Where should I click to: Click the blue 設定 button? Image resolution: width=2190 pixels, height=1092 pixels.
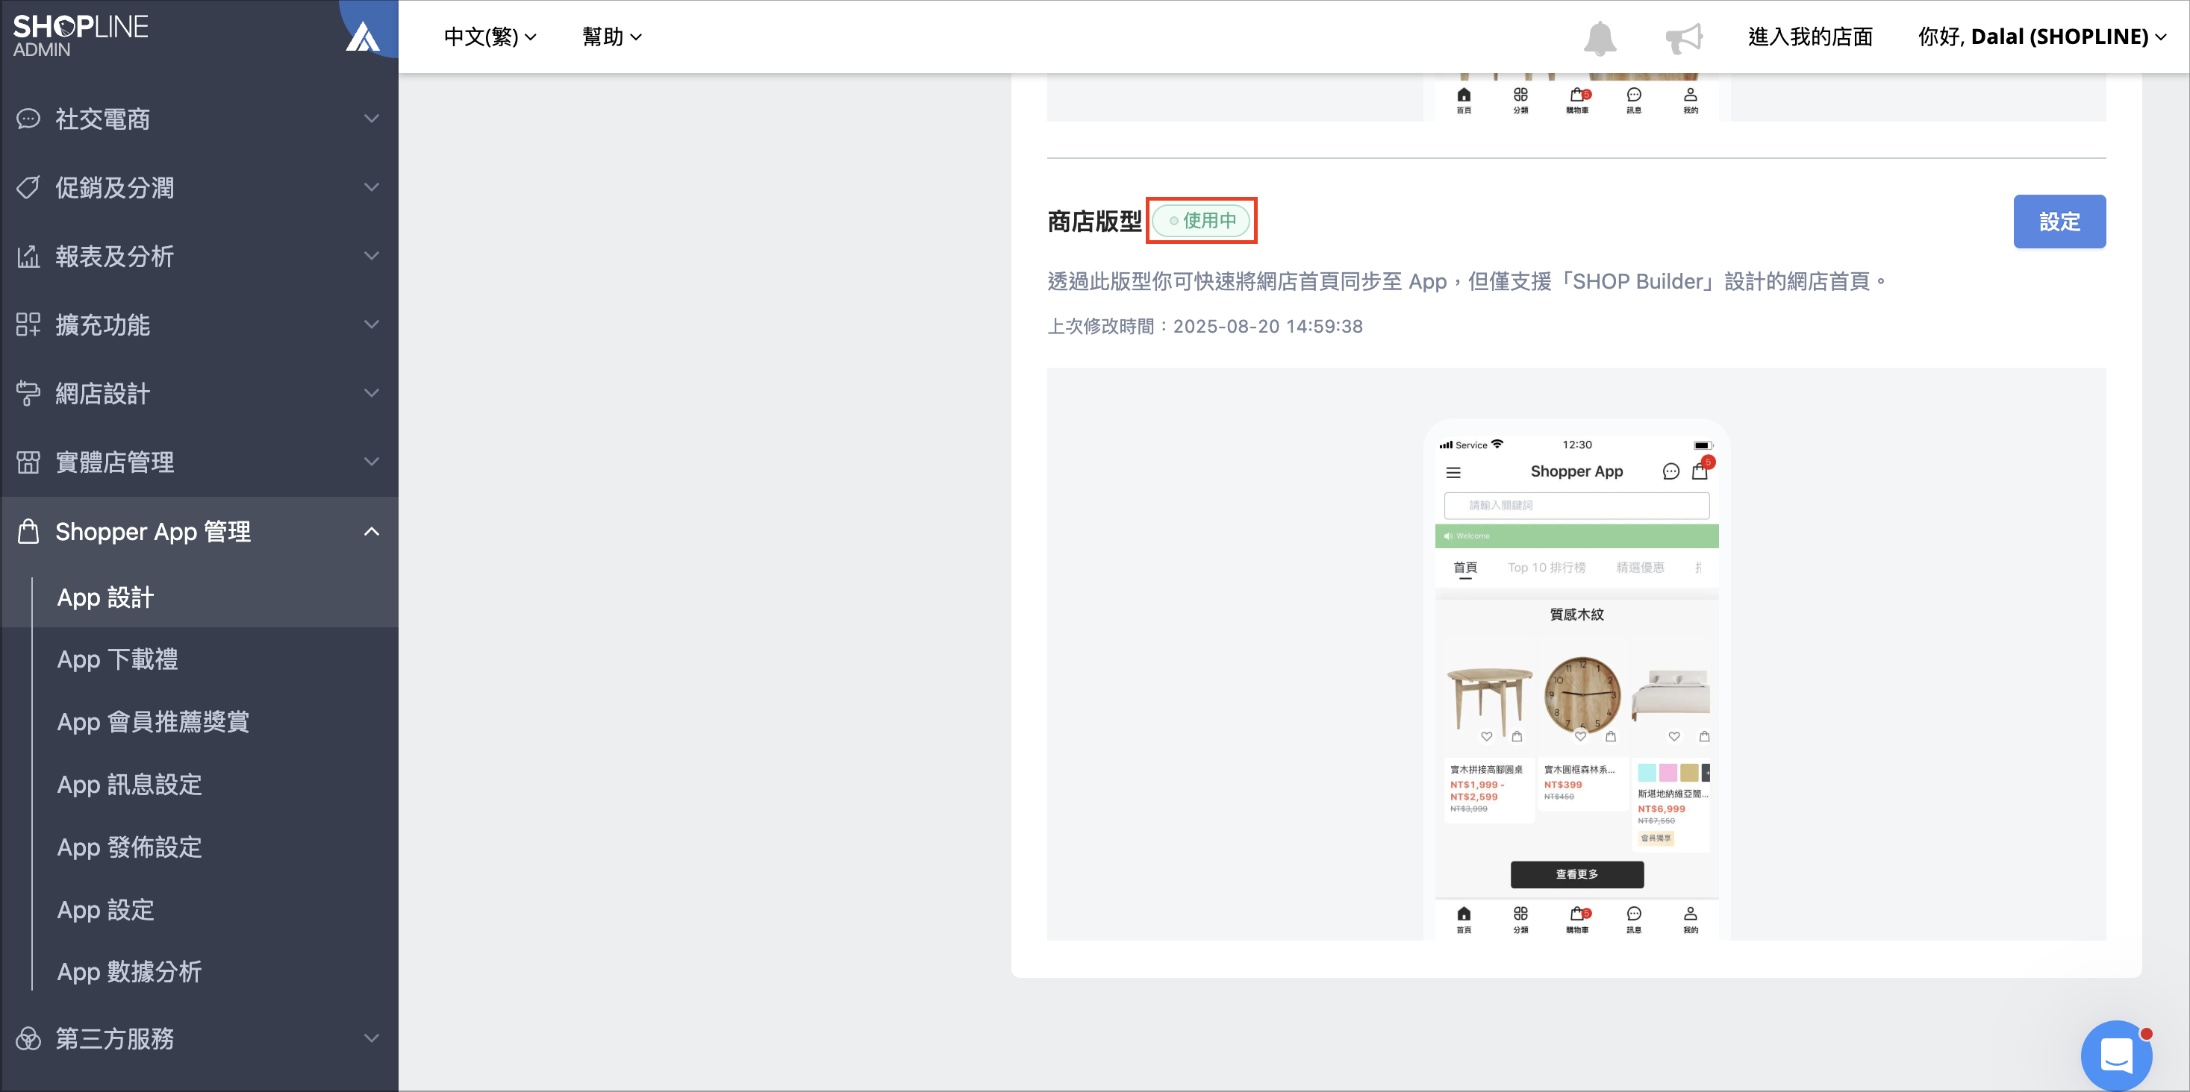2059,221
